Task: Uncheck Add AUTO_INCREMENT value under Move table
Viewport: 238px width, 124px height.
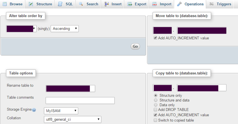Action: point(155,38)
